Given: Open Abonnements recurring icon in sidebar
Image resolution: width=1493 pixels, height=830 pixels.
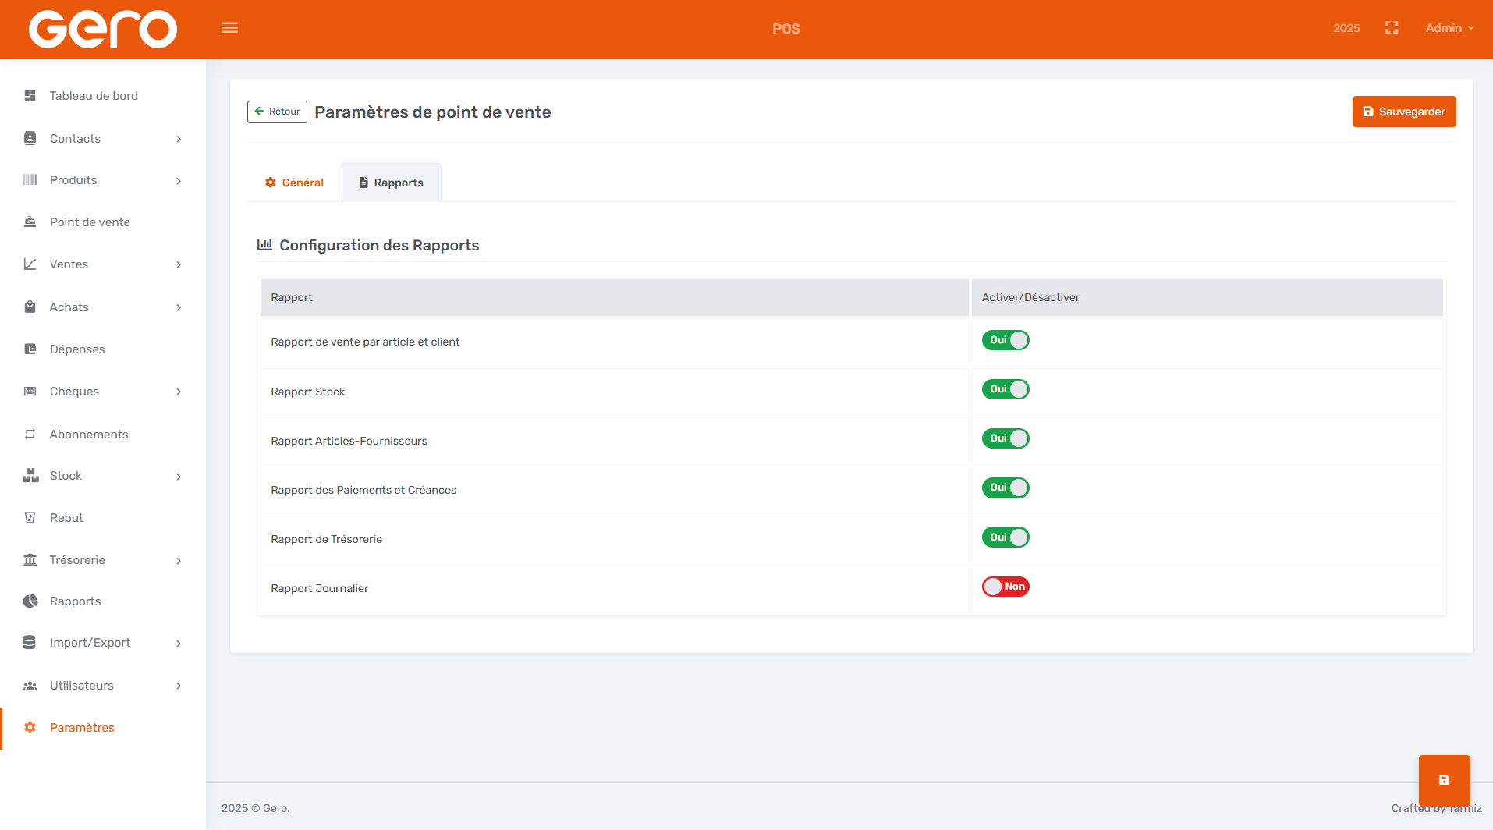Looking at the screenshot, I should [30, 435].
